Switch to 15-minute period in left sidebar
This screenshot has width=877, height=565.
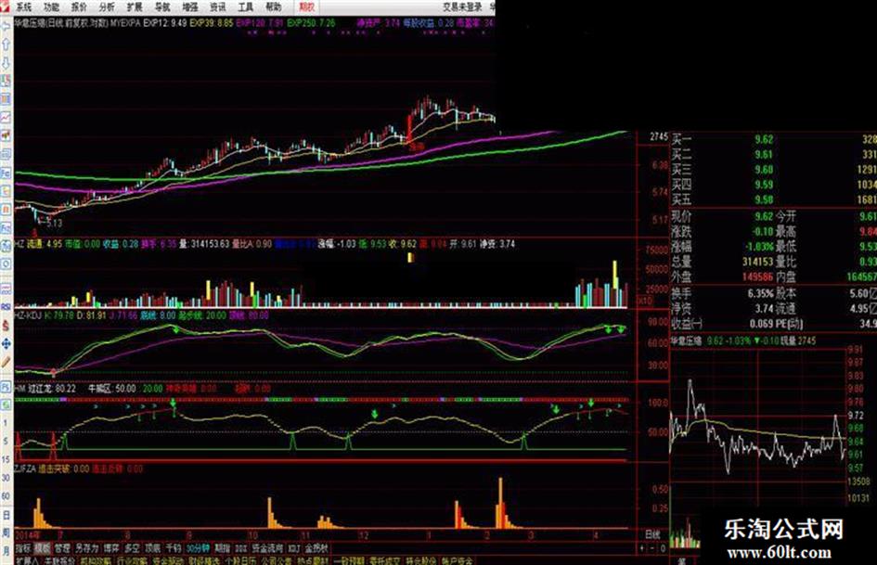click(6, 459)
